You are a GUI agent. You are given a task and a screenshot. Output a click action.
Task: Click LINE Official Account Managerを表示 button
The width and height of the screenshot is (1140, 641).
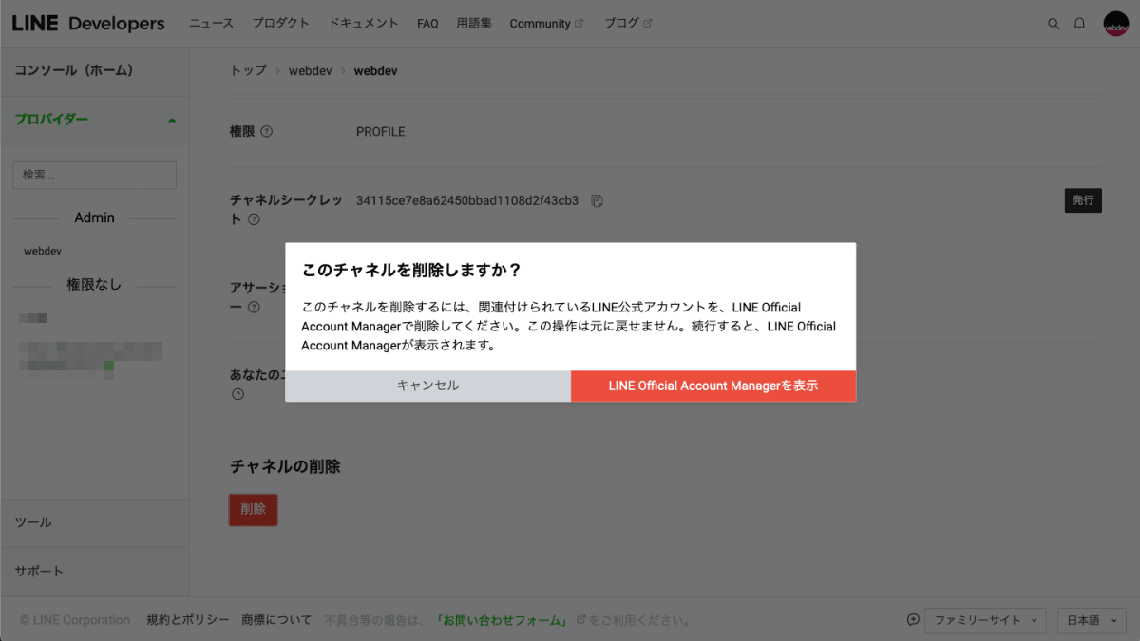713,386
